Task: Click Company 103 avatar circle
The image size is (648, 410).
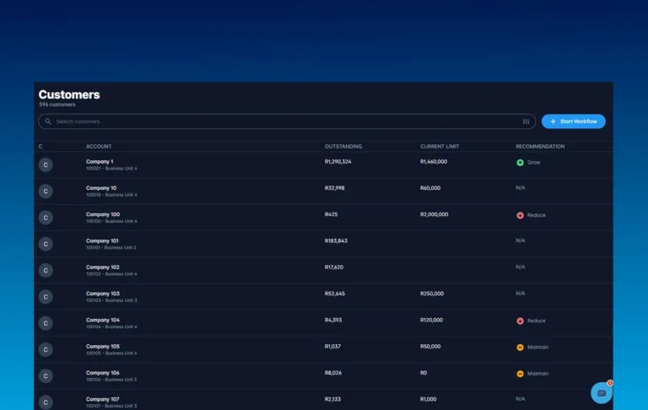Action: tap(46, 297)
